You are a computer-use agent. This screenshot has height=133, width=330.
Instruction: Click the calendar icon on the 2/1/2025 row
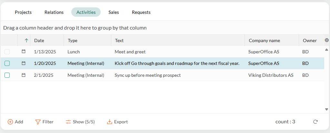click(x=24, y=75)
